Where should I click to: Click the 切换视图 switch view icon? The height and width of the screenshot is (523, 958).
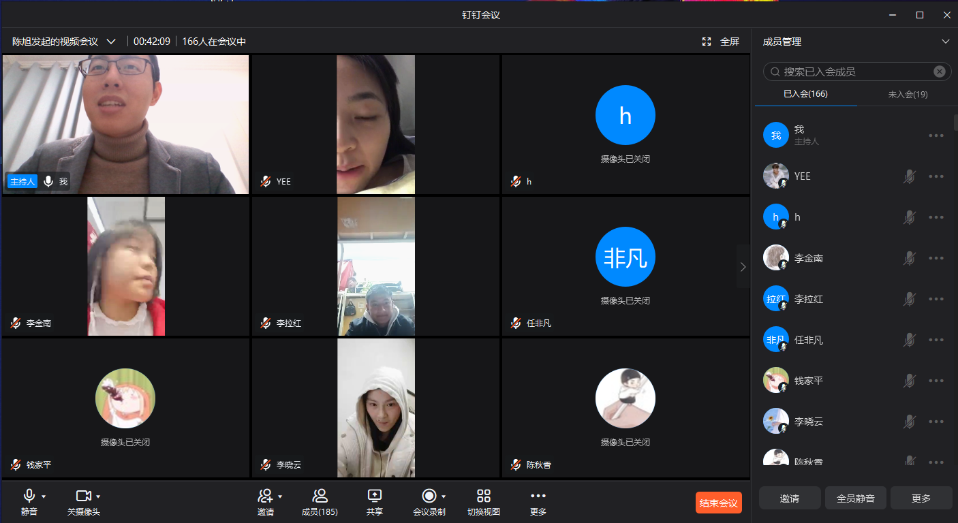[x=484, y=496]
